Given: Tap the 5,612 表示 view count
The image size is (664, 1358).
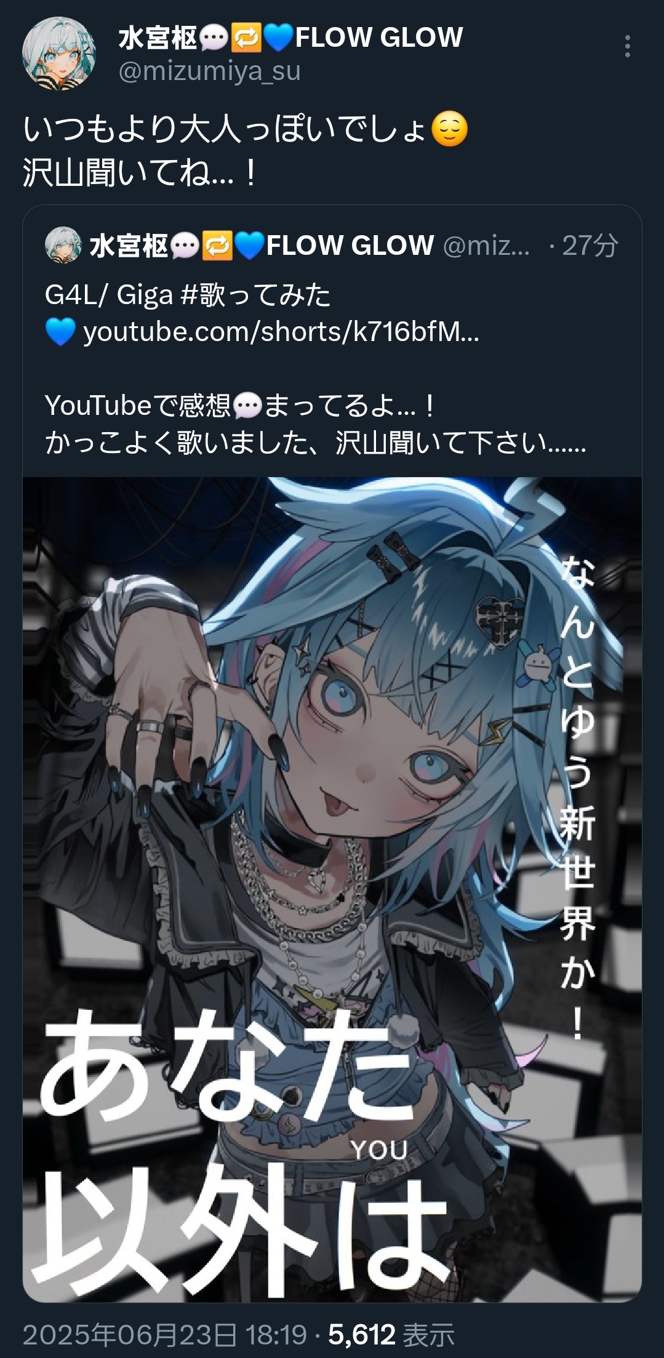Looking at the screenshot, I should pos(391,1335).
